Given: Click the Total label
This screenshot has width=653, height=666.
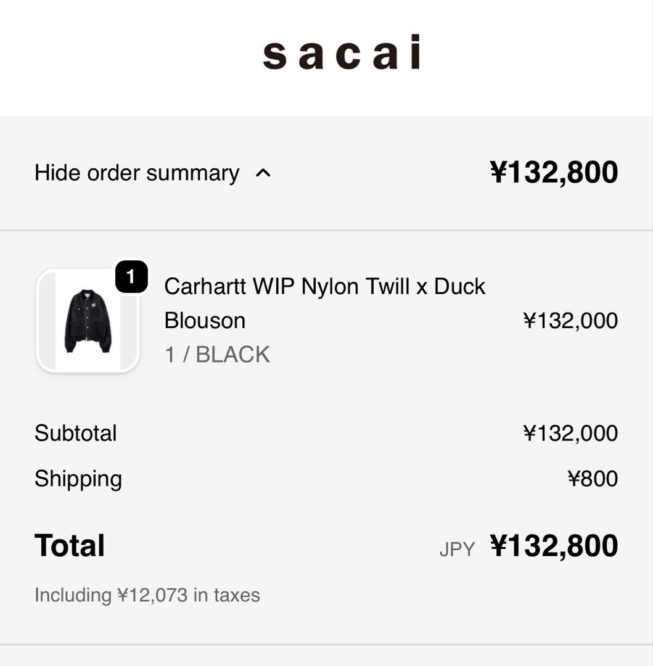Looking at the screenshot, I should (70, 545).
